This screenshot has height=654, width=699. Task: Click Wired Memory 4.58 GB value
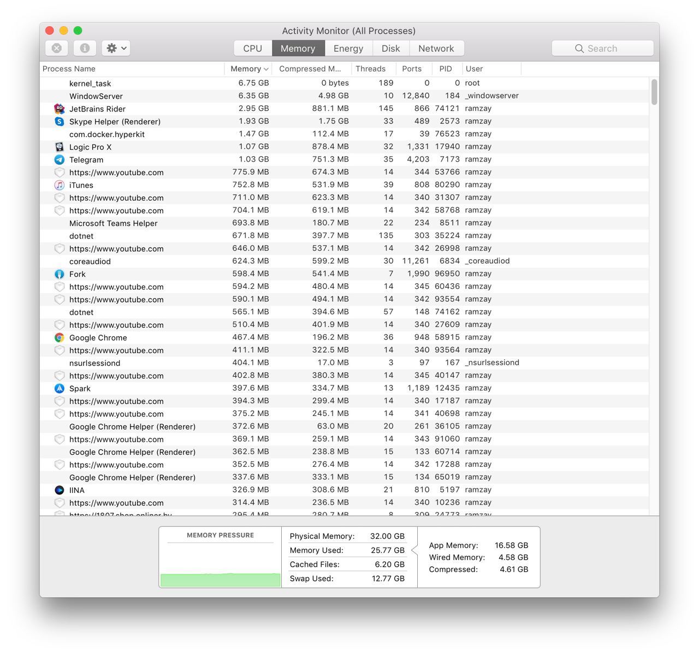click(x=513, y=557)
